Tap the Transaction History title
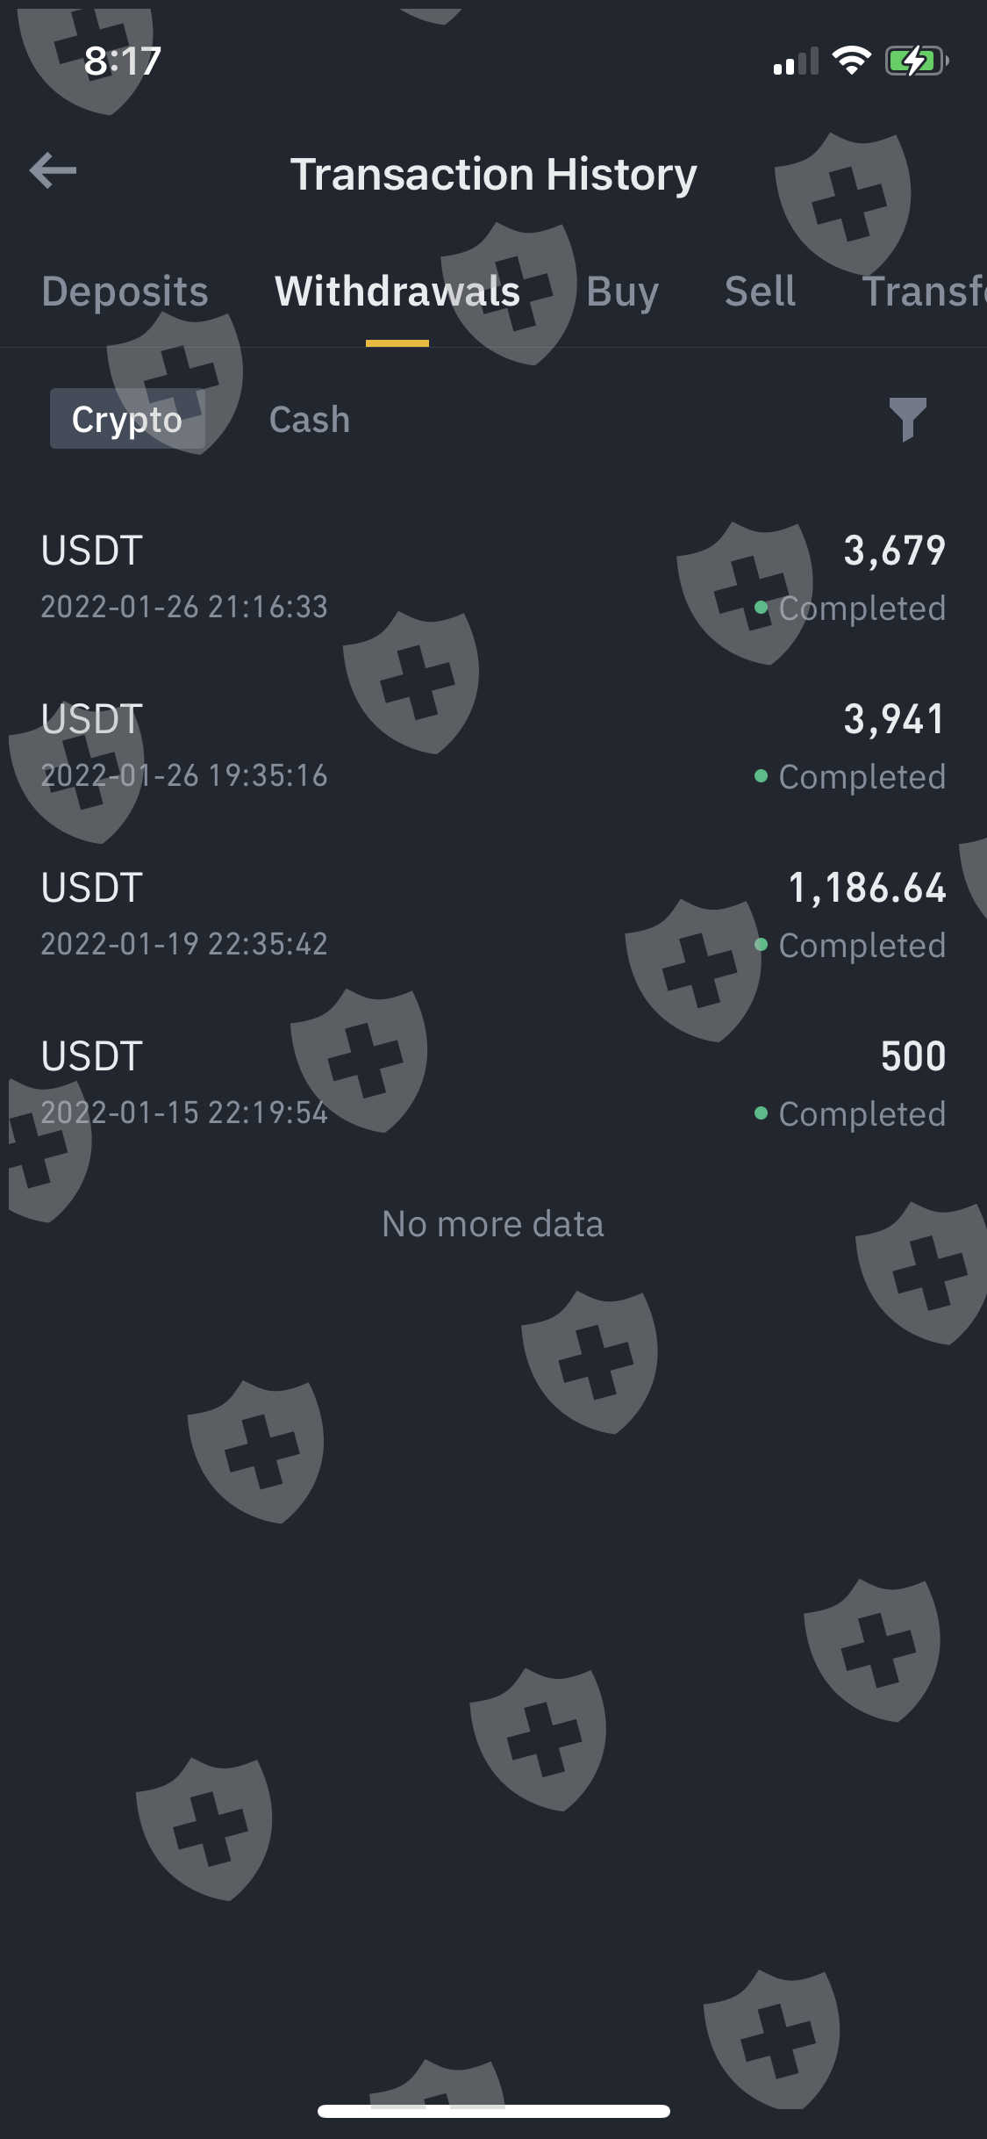This screenshot has height=2139, width=987. tap(493, 174)
